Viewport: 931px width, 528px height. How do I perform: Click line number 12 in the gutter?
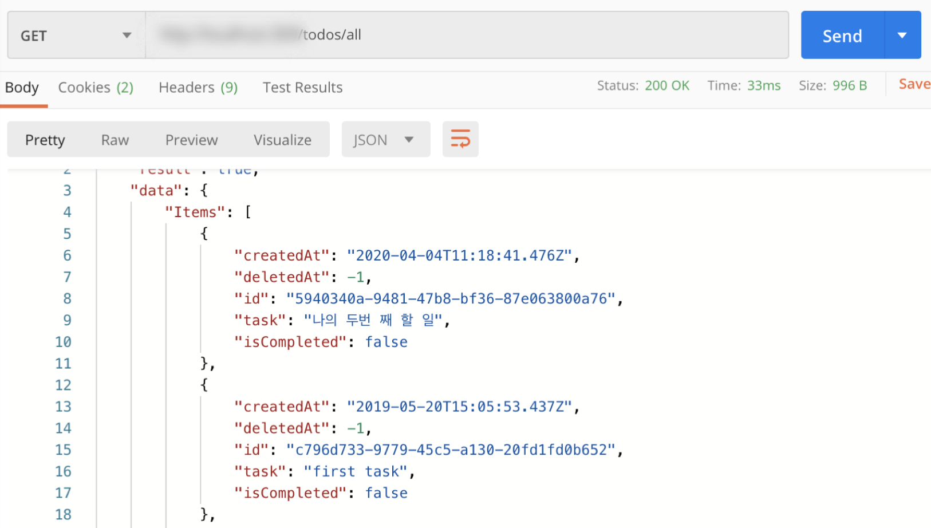tap(63, 385)
